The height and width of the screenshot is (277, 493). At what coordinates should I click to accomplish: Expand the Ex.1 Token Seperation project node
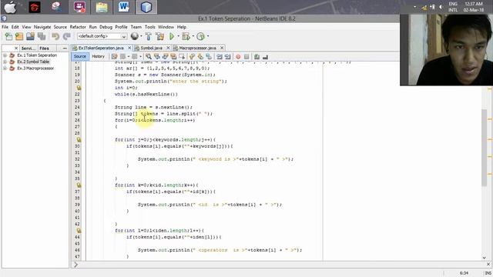5,55
